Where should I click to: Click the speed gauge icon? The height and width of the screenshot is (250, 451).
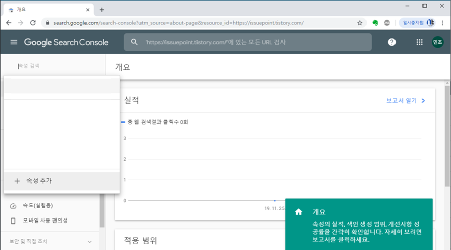[x=13, y=206]
